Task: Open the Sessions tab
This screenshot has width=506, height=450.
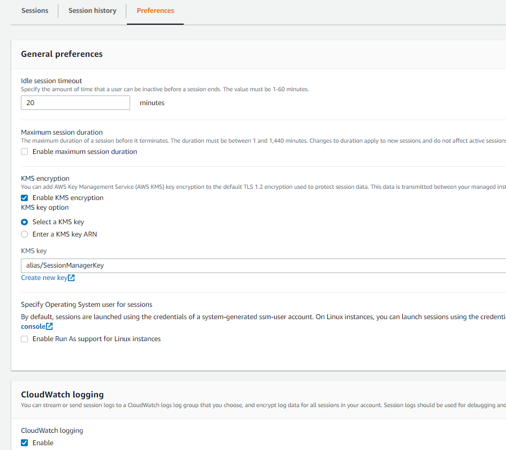Action: click(35, 11)
